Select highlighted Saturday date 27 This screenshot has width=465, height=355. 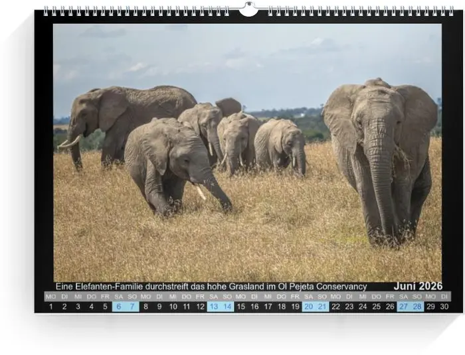coord(403,307)
